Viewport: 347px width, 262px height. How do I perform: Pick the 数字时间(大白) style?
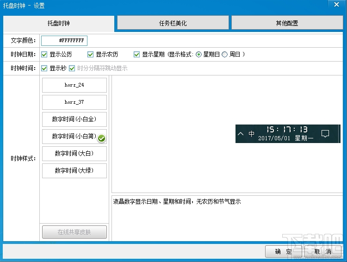click(74, 154)
